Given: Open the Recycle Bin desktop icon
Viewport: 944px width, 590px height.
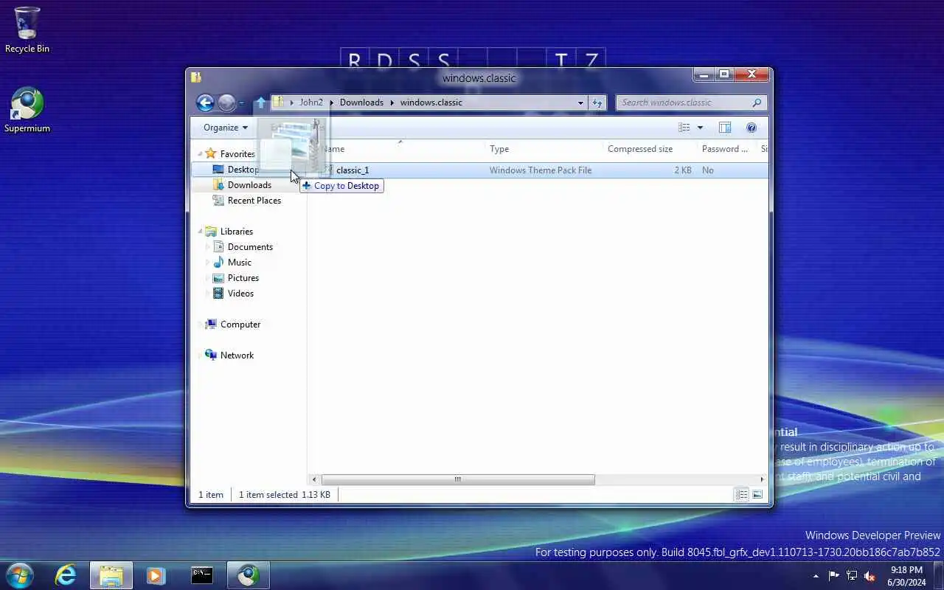Looking at the screenshot, I should [27, 30].
